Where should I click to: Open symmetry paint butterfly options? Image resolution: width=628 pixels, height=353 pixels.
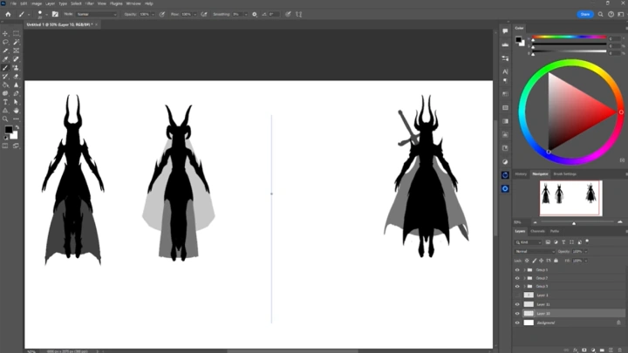[299, 15]
